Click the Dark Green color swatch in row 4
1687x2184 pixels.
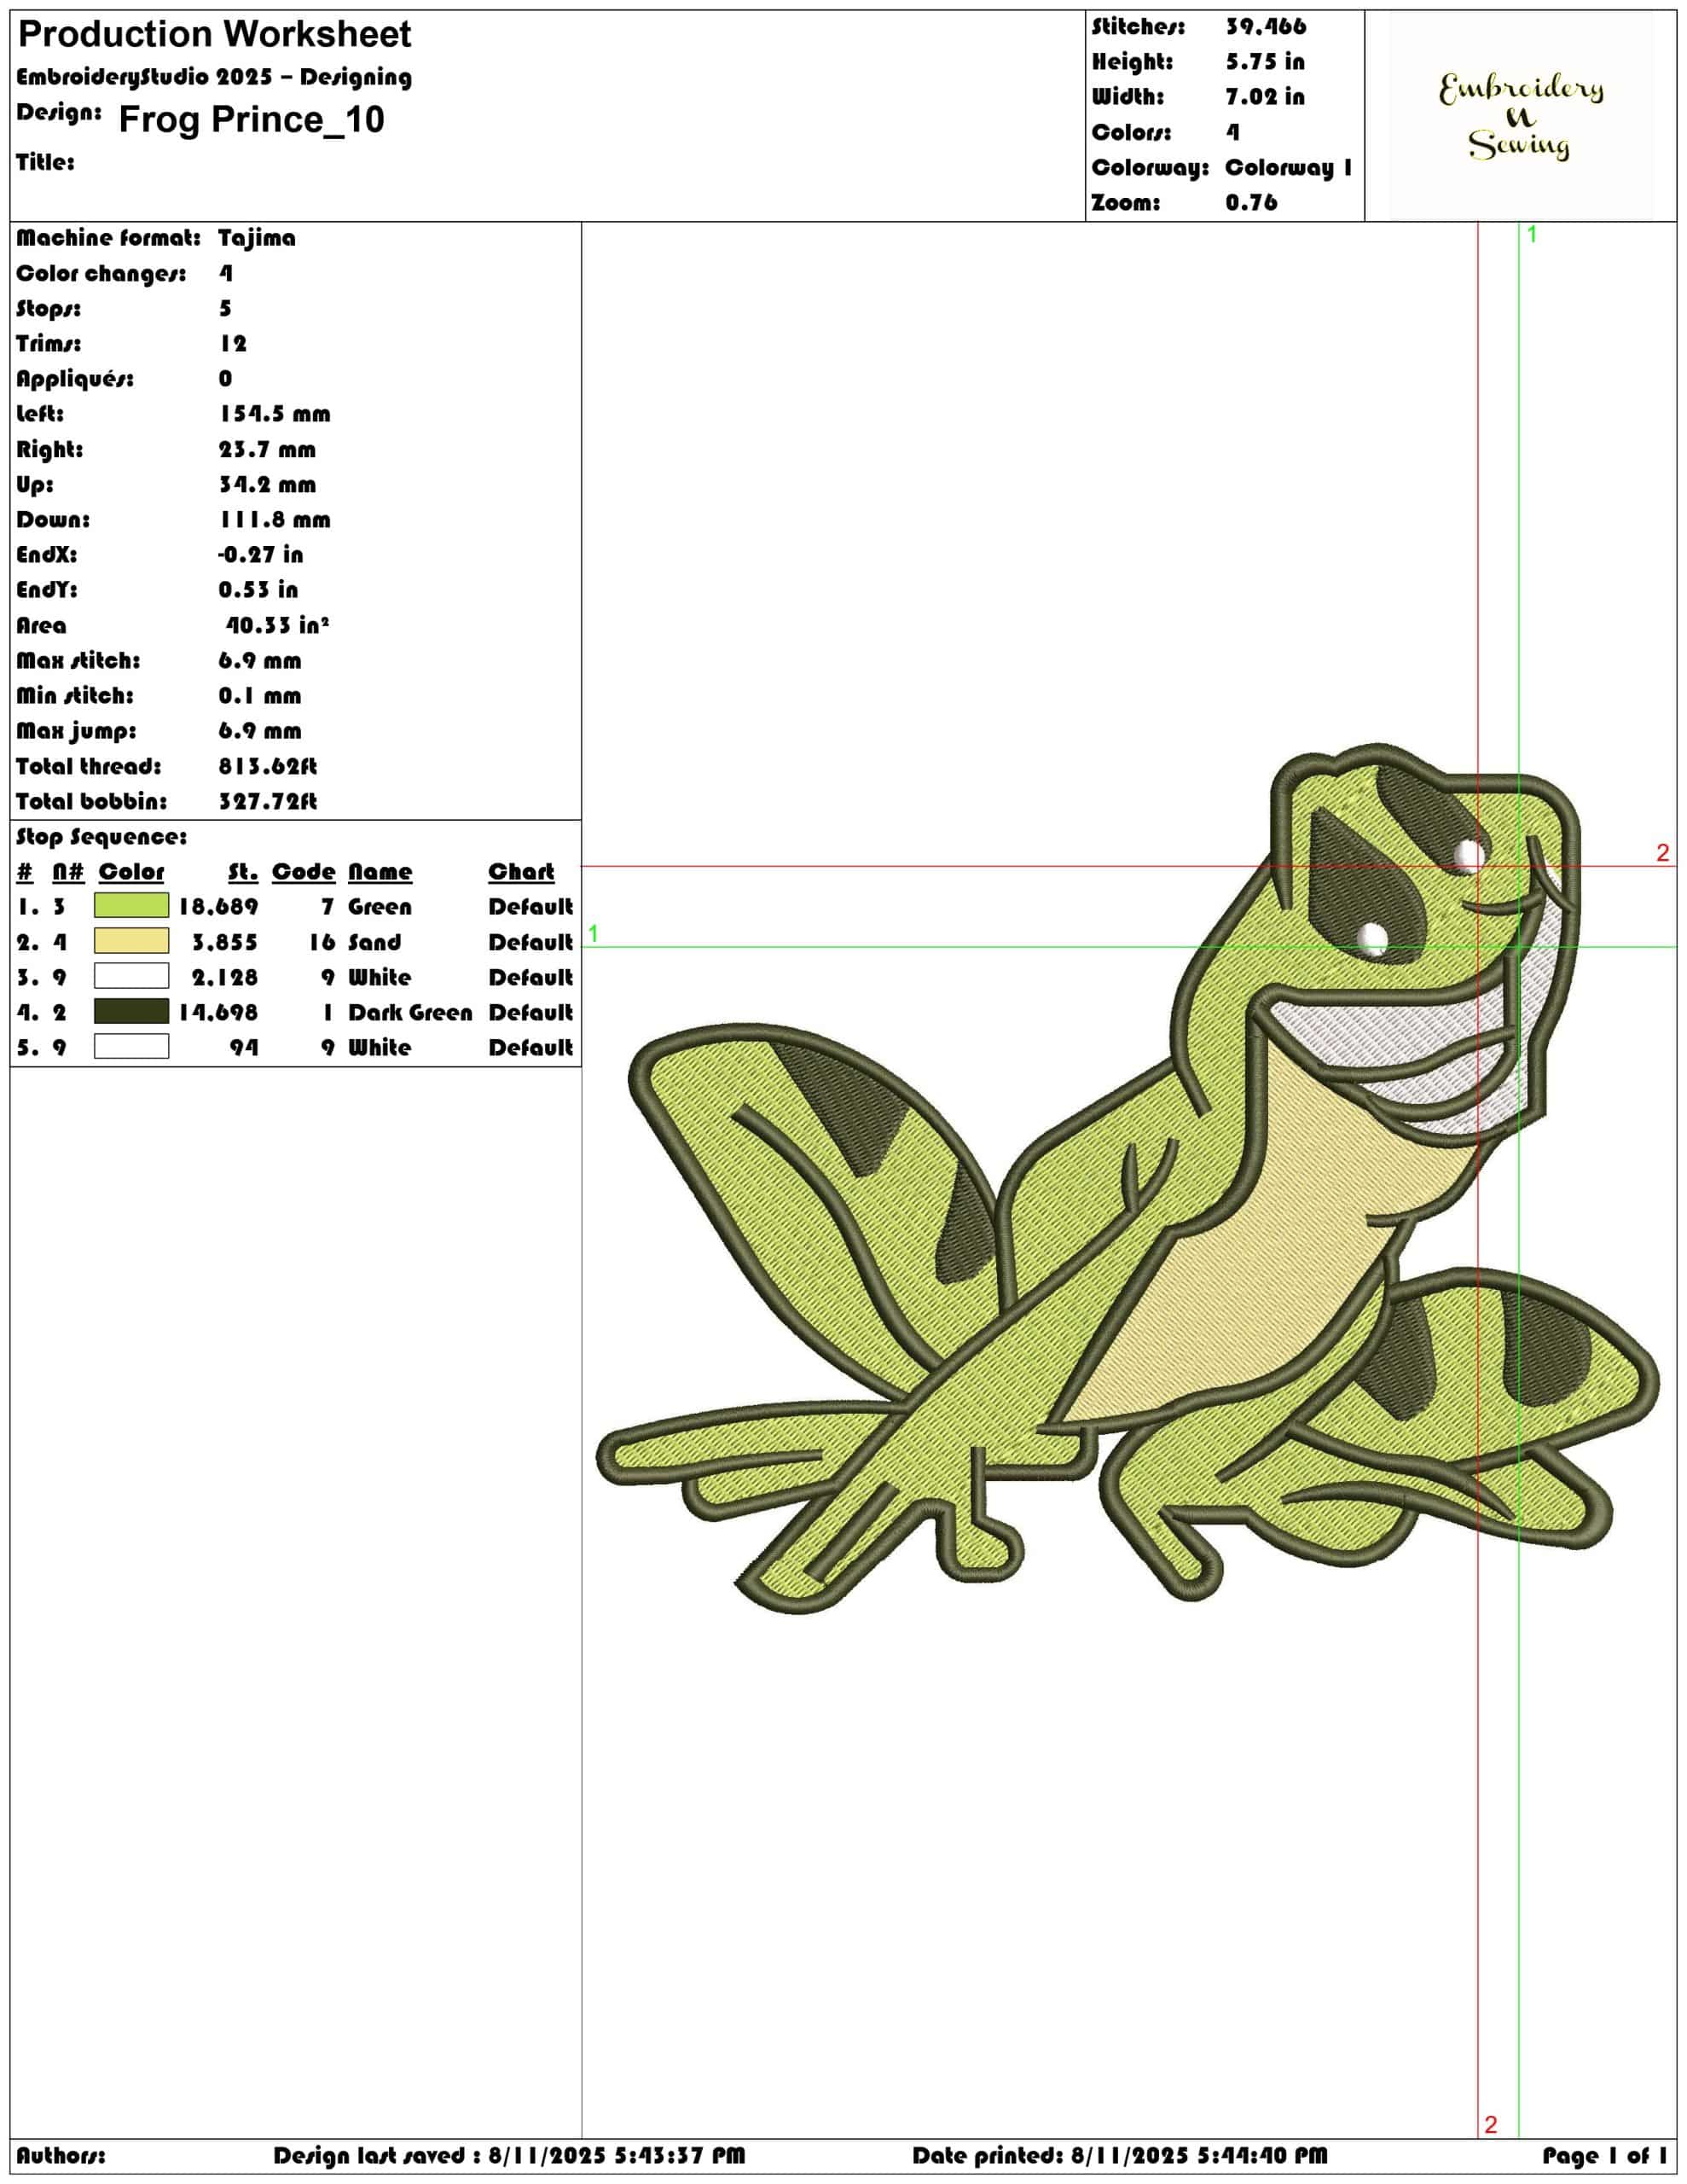point(131,1011)
